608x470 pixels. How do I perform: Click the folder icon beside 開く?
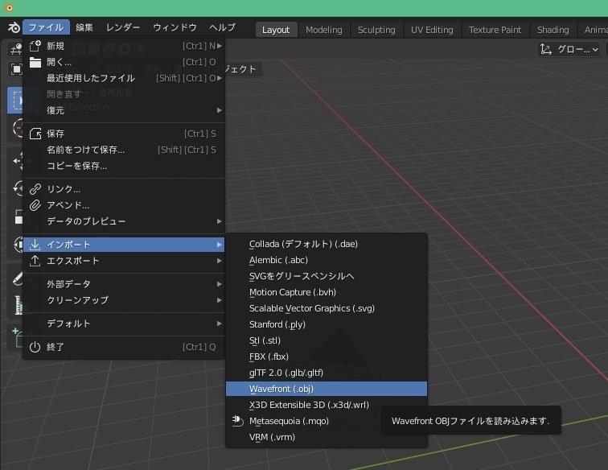click(x=35, y=62)
